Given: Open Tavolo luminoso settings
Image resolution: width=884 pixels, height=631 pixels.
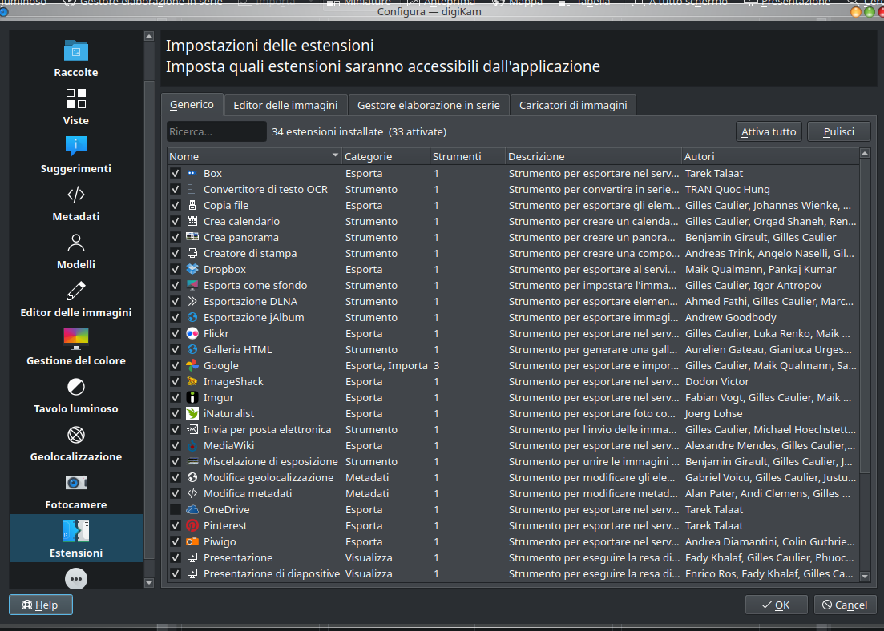Looking at the screenshot, I should (x=76, y=395).
